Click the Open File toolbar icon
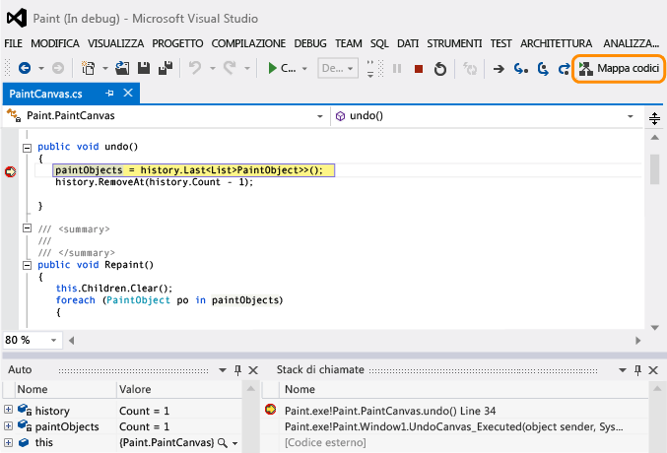This screenshot has width=667, height=453. click(122, 68)
